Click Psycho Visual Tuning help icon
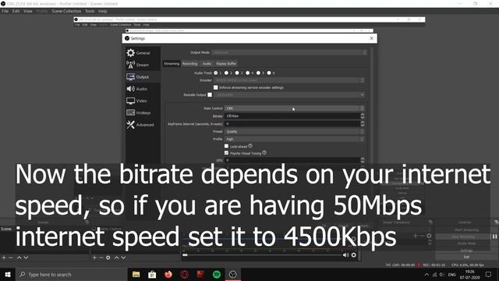Viewport: 499px width, 281px height. [x=264, y=153]
